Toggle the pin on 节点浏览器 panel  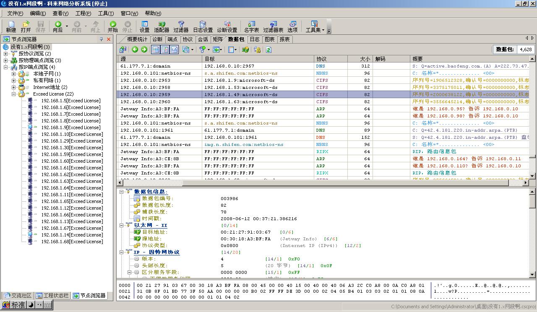coord(101,39)
